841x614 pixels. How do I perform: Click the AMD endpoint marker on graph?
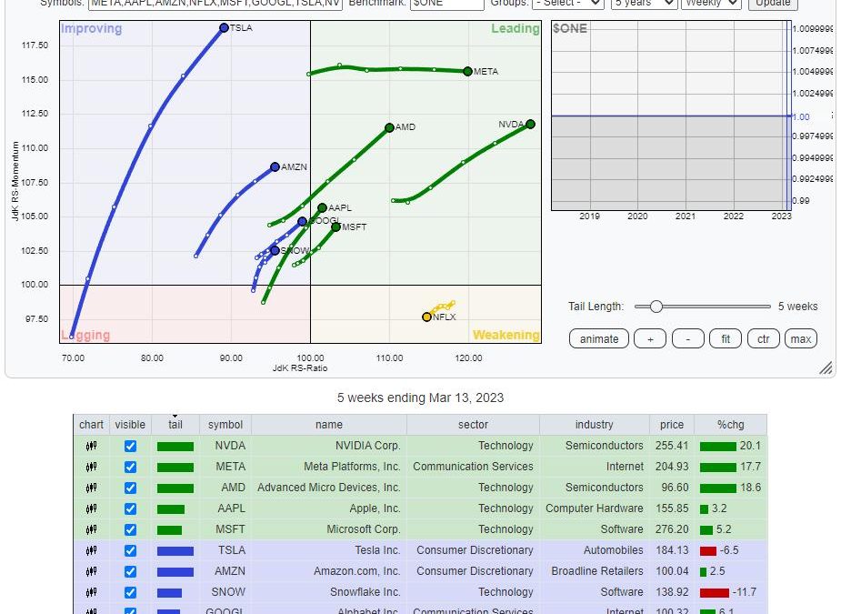pyautogui.click(x=389, y=127)
